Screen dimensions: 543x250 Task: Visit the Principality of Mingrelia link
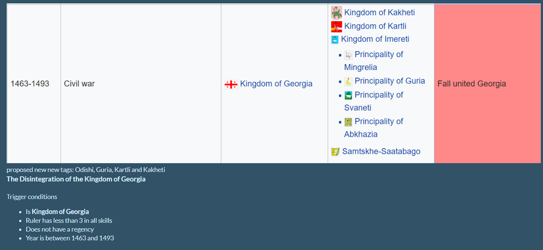pyautogui.click(x=374, y=60)
